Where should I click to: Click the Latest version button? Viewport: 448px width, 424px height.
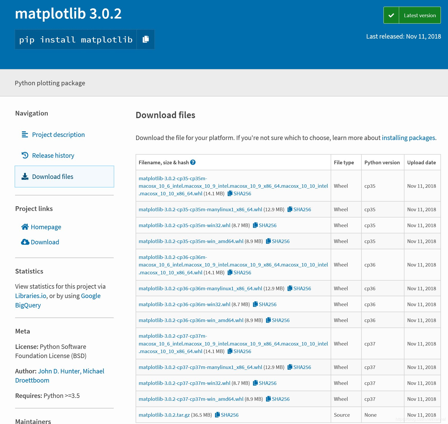(x=412, y=15)
